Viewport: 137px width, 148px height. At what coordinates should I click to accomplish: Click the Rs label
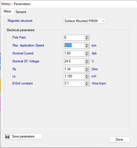pos(14,69)
